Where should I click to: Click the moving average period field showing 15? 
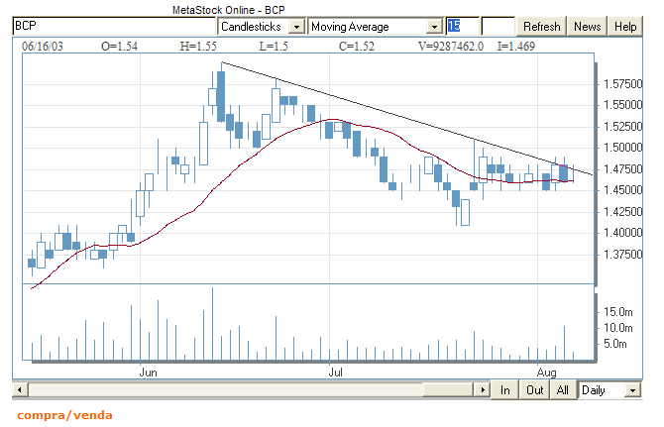point(462,26)
